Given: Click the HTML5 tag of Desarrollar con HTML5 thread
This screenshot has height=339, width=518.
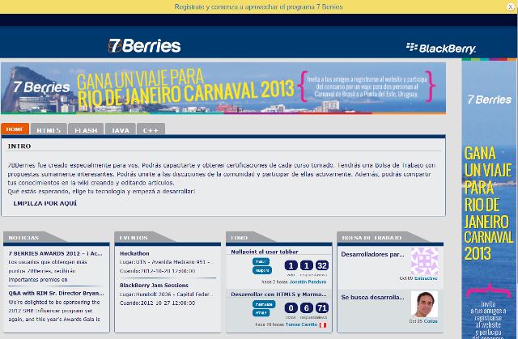Looking at the screenshot, I should coord(261,312).
